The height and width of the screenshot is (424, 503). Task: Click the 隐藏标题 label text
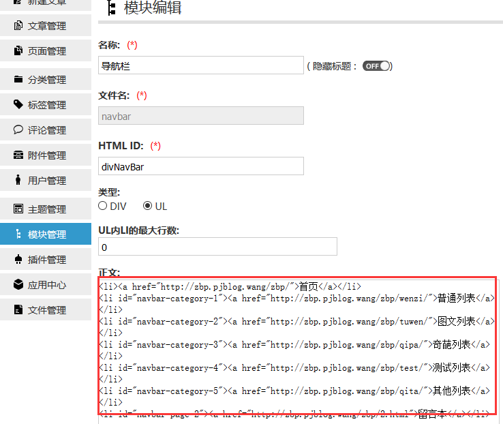click(x=332, y=66)
